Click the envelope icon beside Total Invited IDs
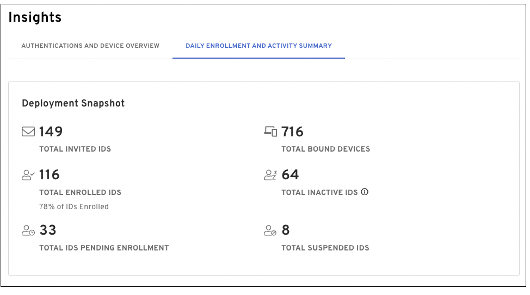The width and height of the screenshot is (530, 295). [28, 132]
